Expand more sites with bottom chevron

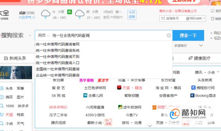(x=150, y=126)
